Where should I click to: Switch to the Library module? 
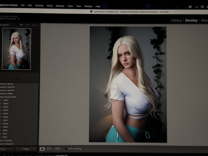(x=176, y=20)
